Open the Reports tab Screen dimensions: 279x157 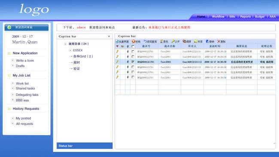point(246,17)
